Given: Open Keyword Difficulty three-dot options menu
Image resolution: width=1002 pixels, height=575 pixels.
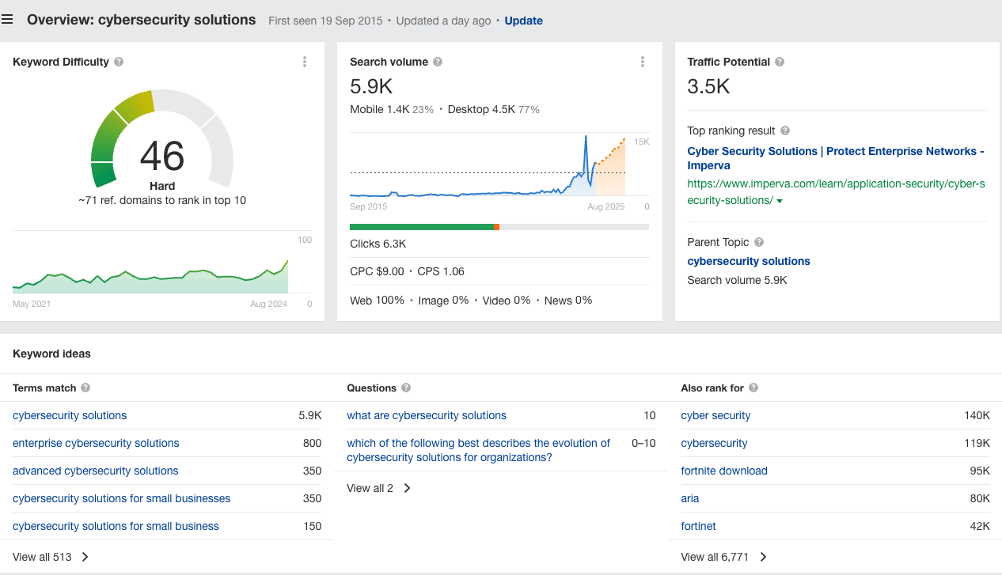Looking at the screenshot, I should coord(305,62).
